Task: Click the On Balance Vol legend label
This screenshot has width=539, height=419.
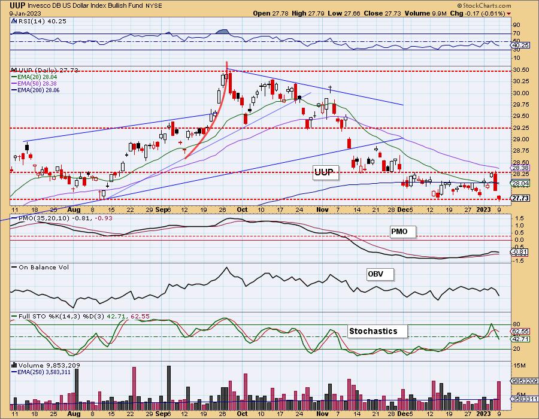Action: pyautogui.click(x=44, y=267)
